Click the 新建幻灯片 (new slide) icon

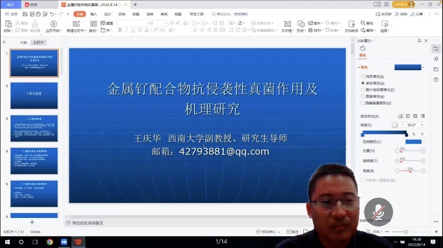click(x=74, y=24)
